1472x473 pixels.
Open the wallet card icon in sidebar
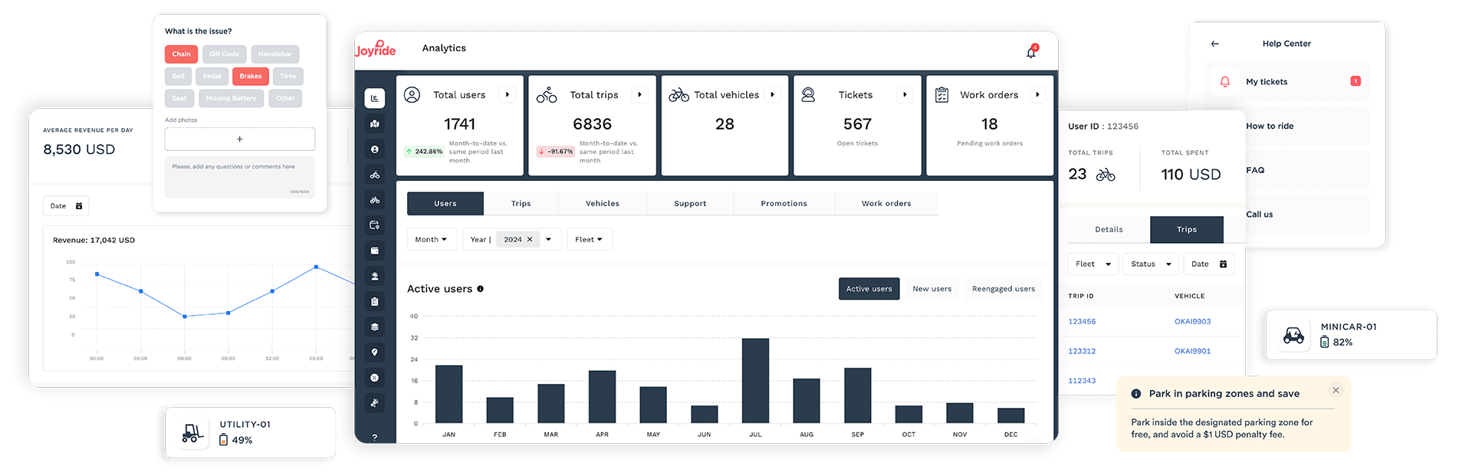tap(374, 251)
